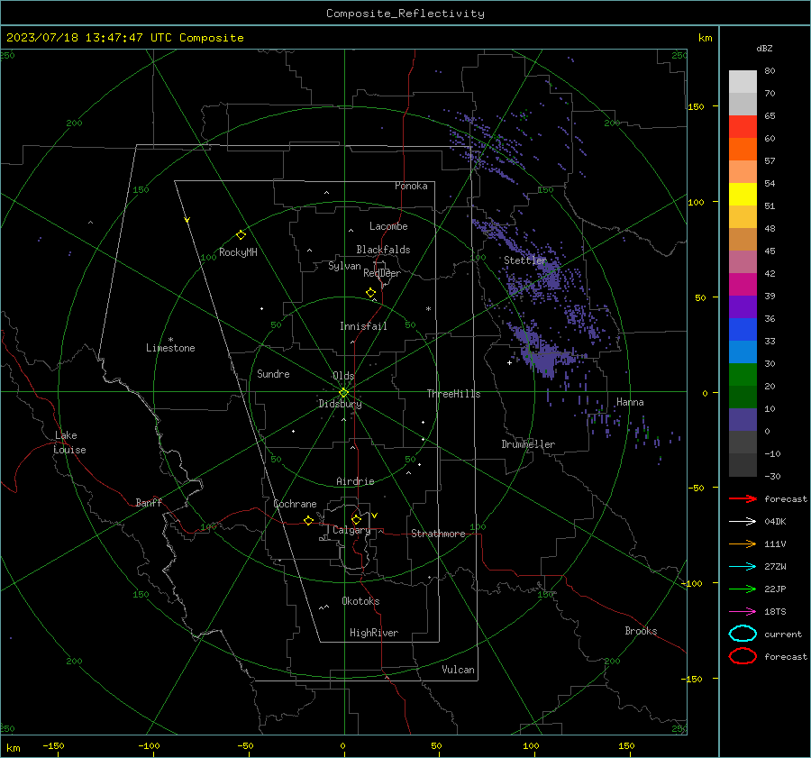Select the orange 60-57 dBZ swatch
Image resolution: width=811 pixels, height=758 pixels.
(x=743, y=150)
